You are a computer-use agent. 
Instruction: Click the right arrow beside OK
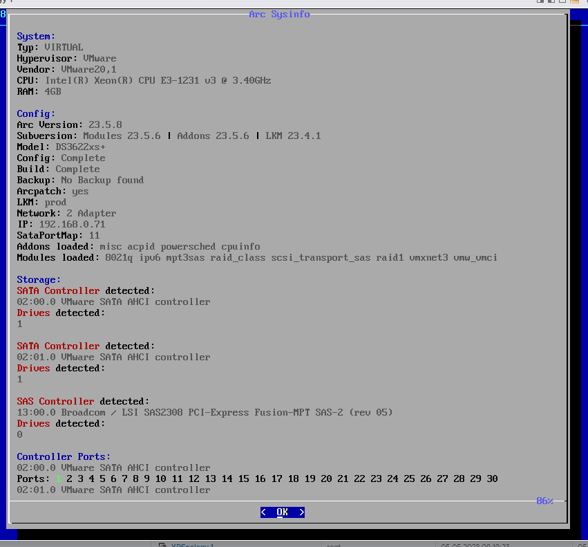click(x=301, y=512)
